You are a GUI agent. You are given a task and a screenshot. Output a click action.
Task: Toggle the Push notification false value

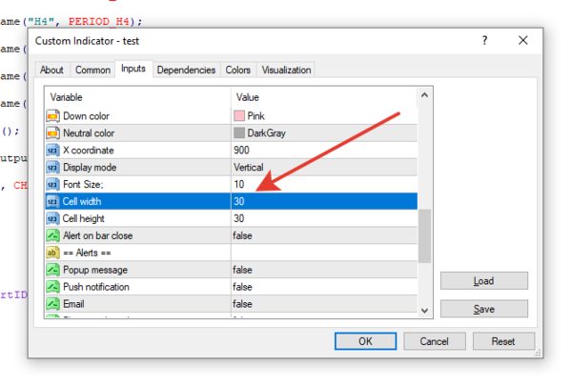(x=242, y=287)
